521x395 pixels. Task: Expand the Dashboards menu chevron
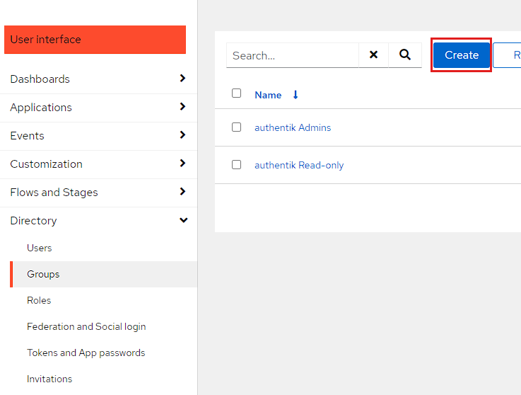182,79
